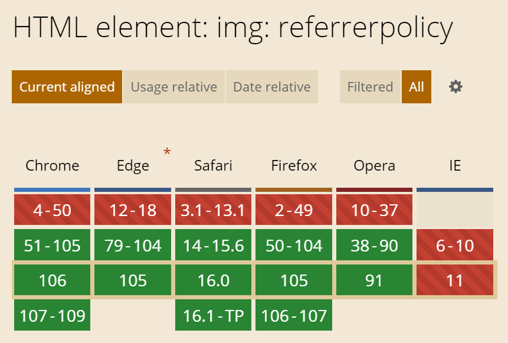Switch to Usage relative view

[x=174, y=87]
